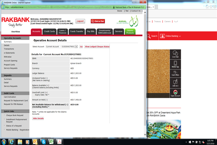Screen dimensions: 217x145
Task: Click the scroll up arrow of the page scrollbar
Action: (145, 12)
